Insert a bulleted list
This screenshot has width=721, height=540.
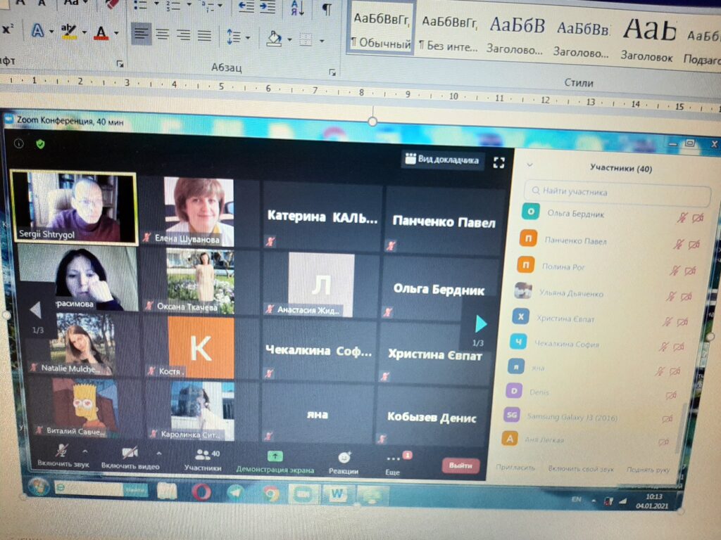(140, 5)
